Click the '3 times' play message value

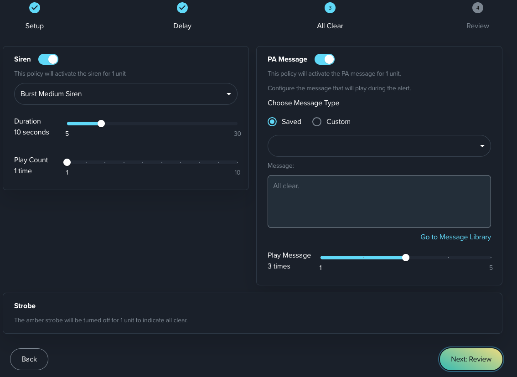tap(279, 266)
